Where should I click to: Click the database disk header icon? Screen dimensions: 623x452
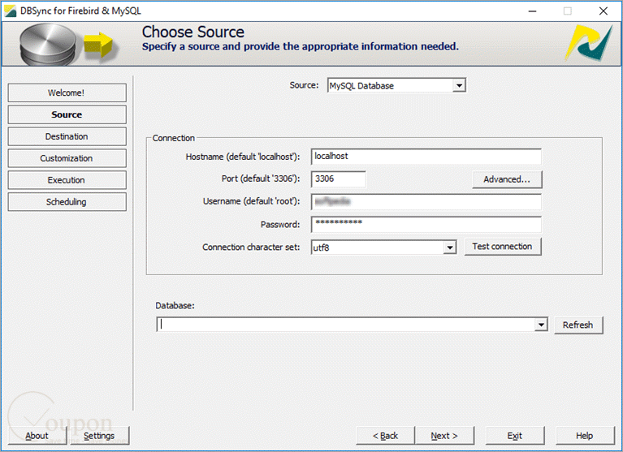(x=48, y=44)
